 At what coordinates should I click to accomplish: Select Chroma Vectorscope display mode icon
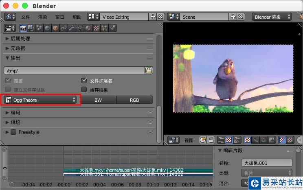(263, 140)
